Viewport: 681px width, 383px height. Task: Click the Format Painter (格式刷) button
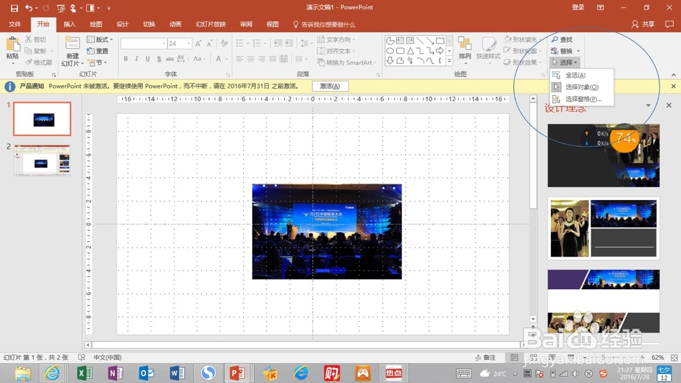[x=39, y=63]
